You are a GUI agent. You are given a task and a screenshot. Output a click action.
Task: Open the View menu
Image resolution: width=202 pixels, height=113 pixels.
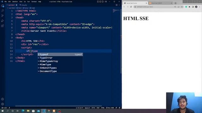coord(21,2)
